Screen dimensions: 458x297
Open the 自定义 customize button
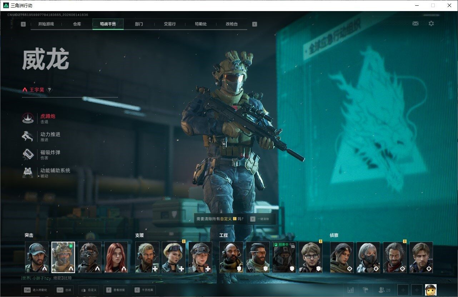89,290
